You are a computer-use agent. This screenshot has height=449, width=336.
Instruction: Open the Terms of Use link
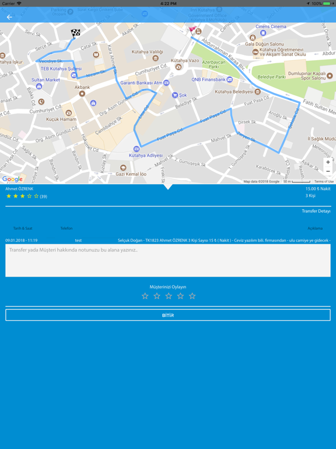[x=324, y=181]
